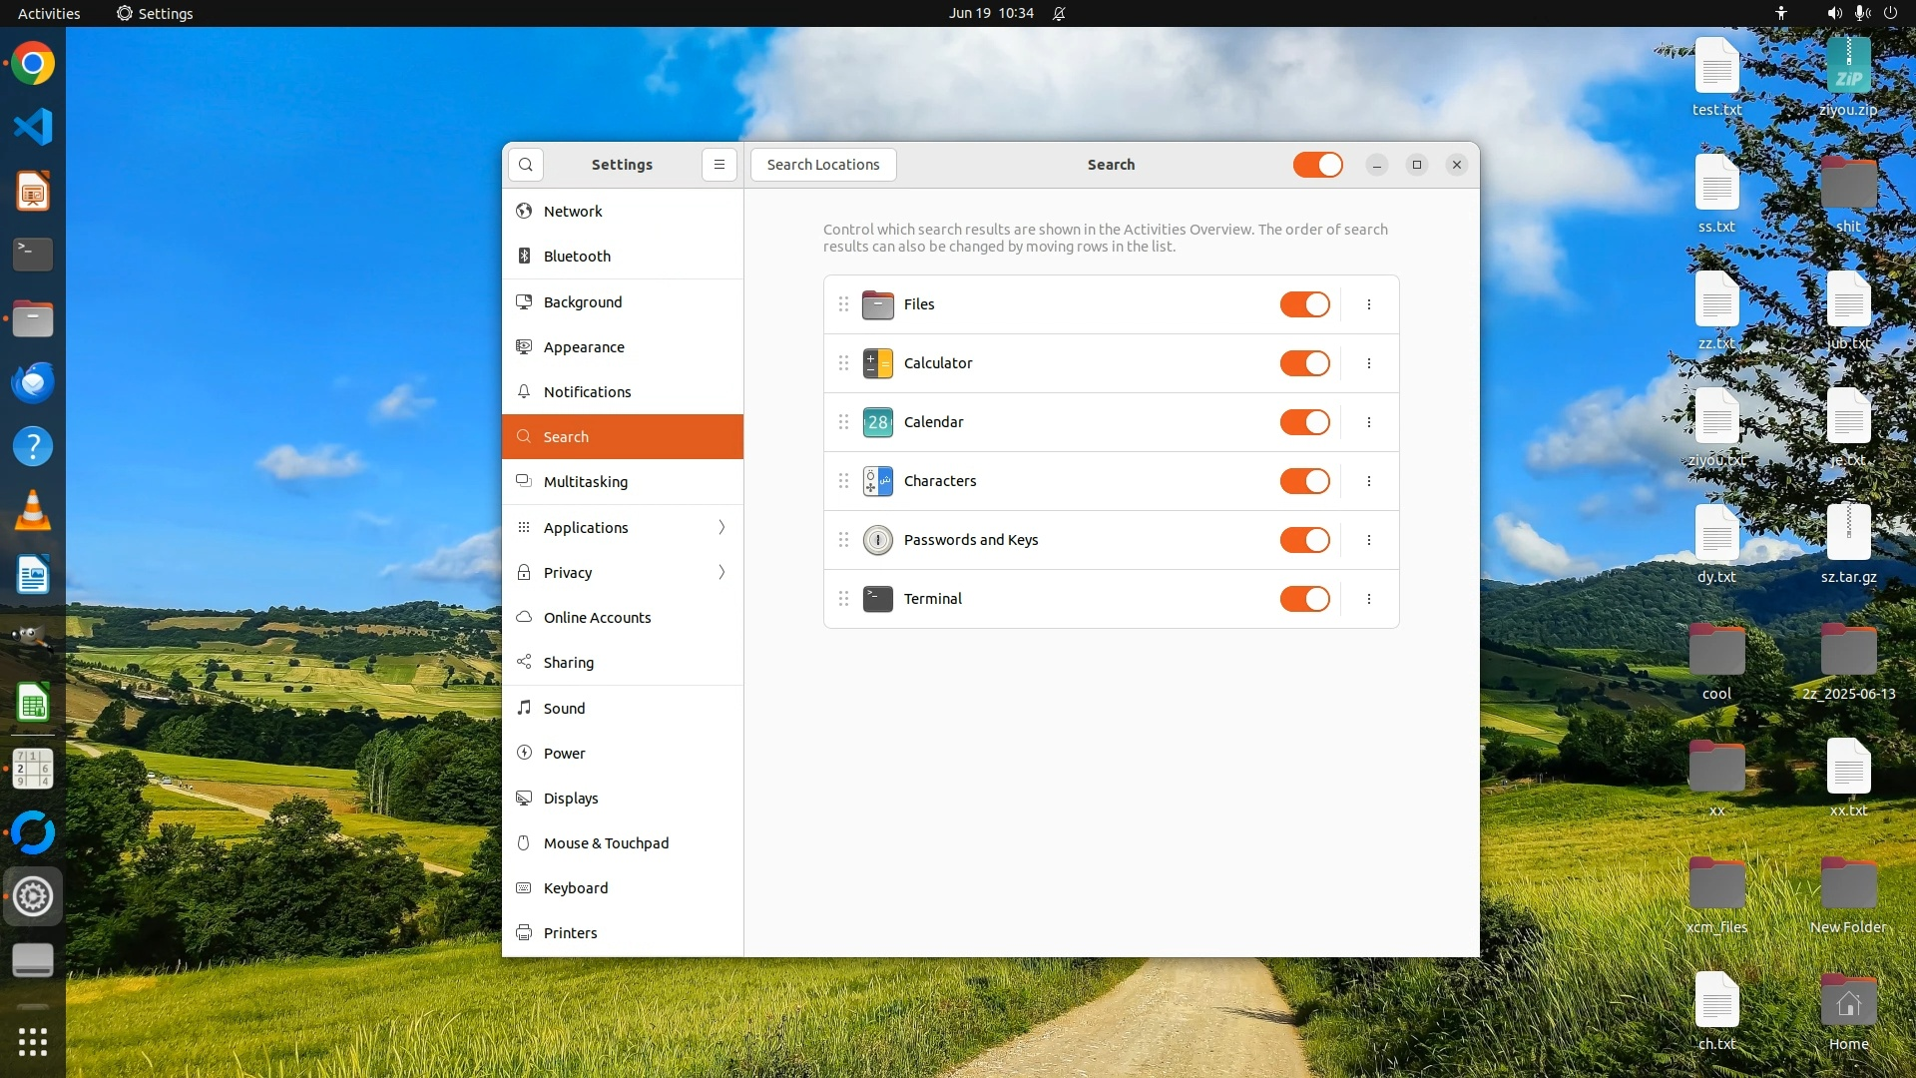The image size is (1916, 1078).
Task: Click the Terminal app icon in list
Action: point(877,599)
